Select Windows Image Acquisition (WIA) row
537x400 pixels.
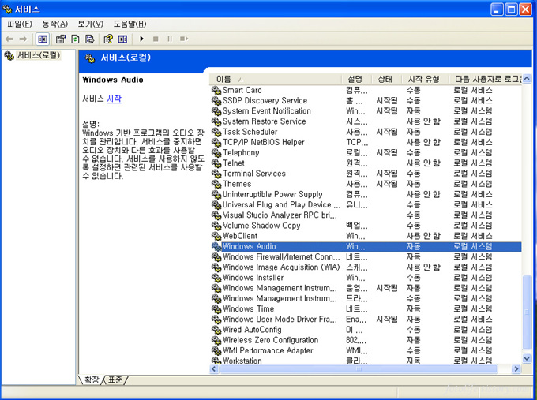366,267
